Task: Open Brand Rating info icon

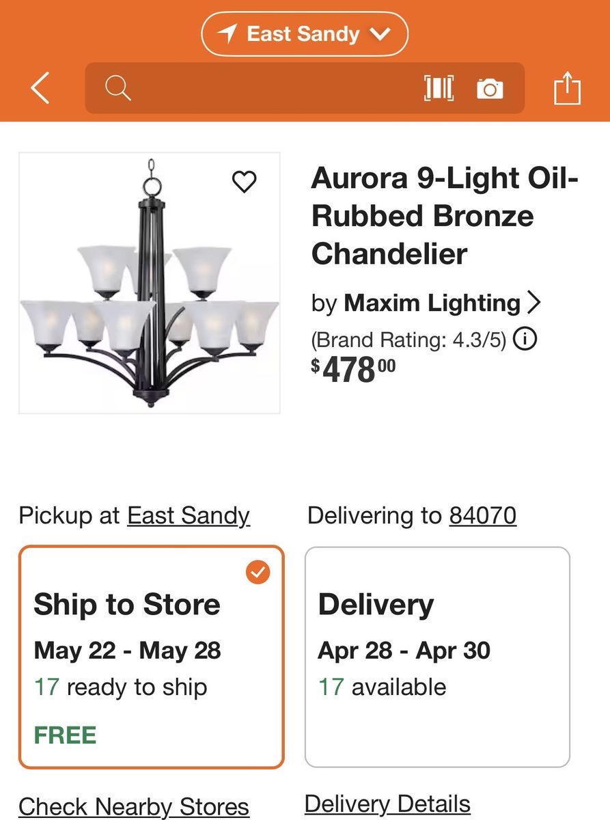Action: 524,339
